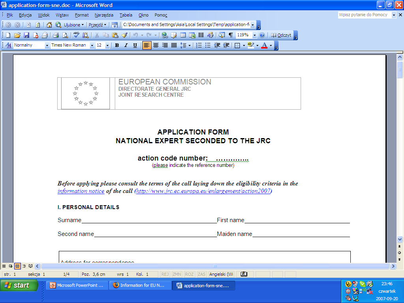Apply a numbered list
Screen dimensions: 404x303
(x=199, y=45)
